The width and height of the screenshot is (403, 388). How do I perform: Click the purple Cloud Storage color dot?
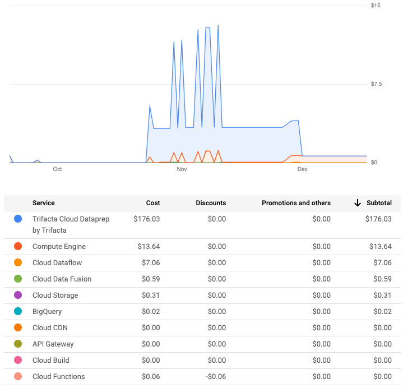tap(18, 295)
